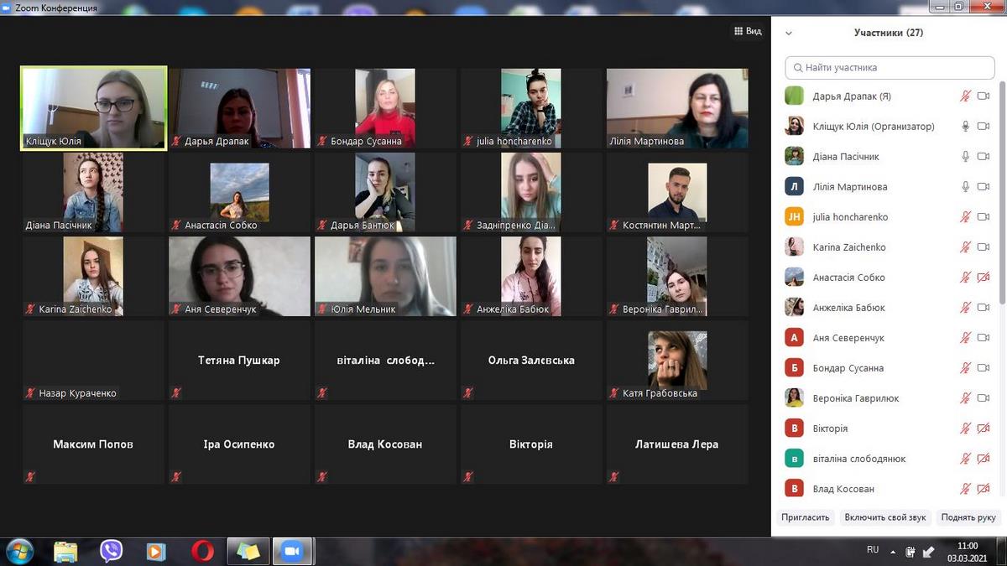Viewport: 1007px width, 566px height.
Task: Show hidden system tray icons
Action: [x=892, y=551]
